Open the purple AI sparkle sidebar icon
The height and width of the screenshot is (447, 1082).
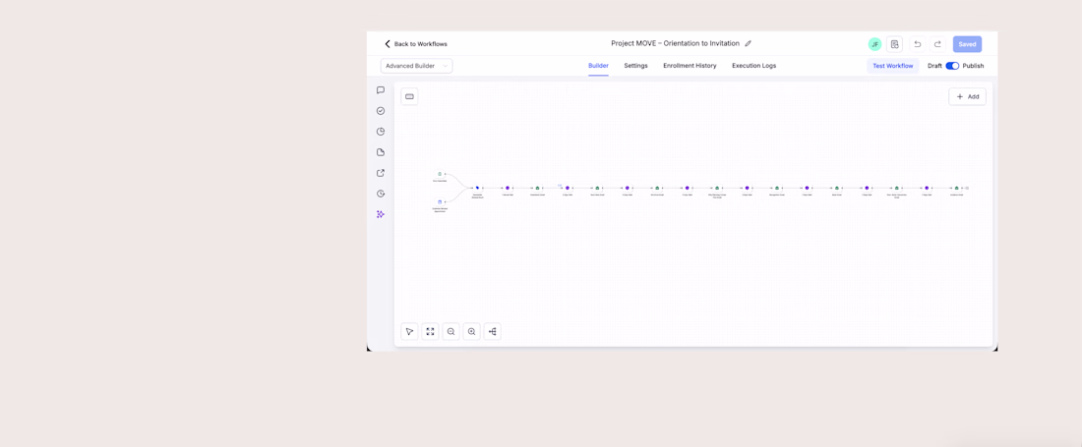click(381, 214)
